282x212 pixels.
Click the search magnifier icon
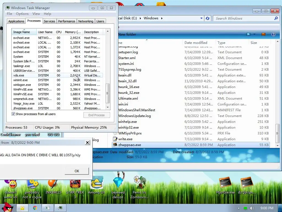point(276,18)
